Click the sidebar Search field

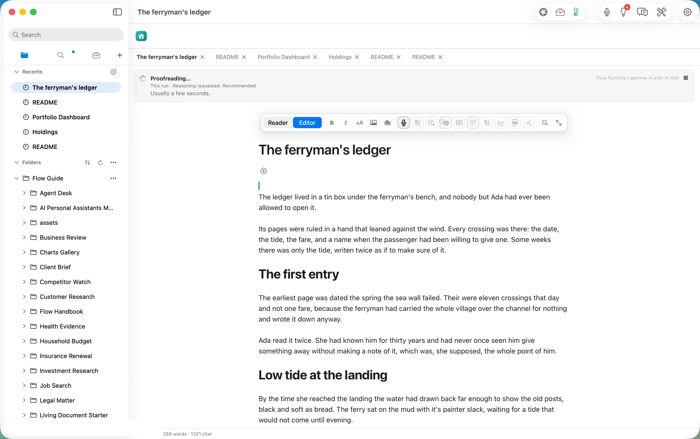click(x=66, y=35)
